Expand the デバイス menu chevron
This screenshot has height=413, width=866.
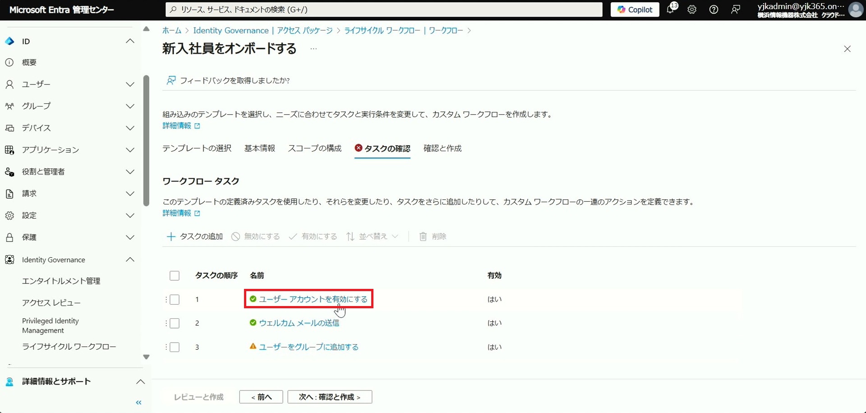(130, 128)
